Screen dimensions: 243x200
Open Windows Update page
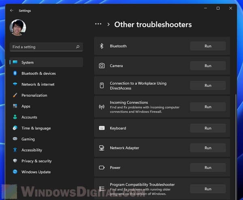coord(36,172)
